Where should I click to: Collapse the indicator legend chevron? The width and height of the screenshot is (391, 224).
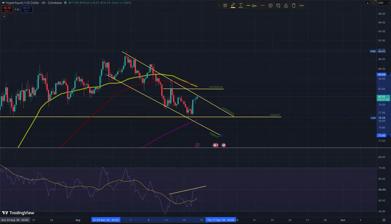(4, 16)
